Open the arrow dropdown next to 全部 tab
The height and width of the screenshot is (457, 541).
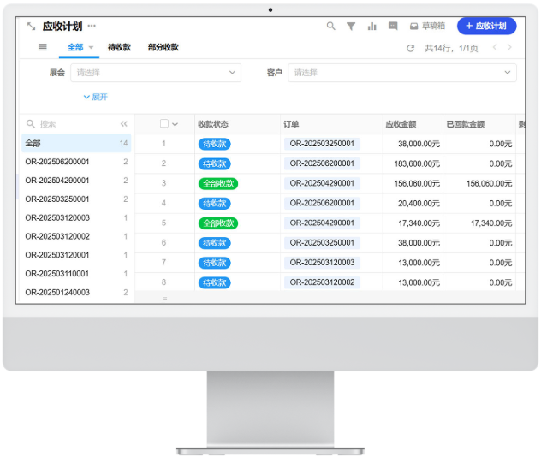[x=91, y=48]
